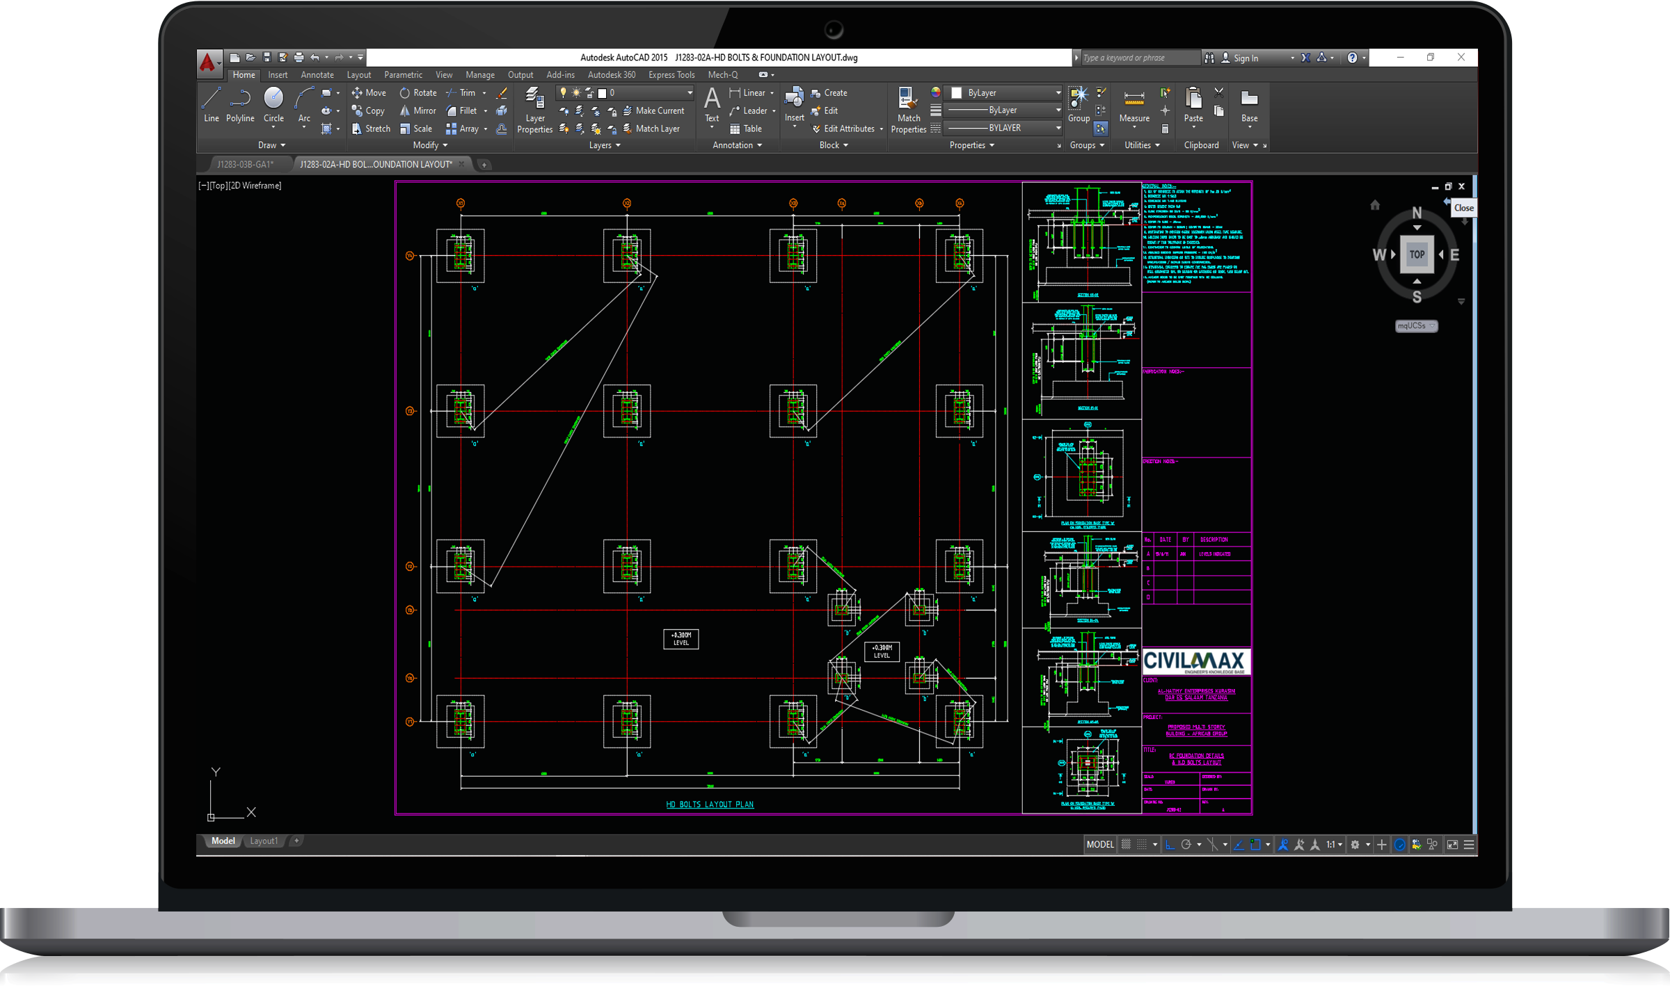1670x1004 pixels.
Task: Toggle hardware acceleration circle in status bar
Action: pos(1399,844)
